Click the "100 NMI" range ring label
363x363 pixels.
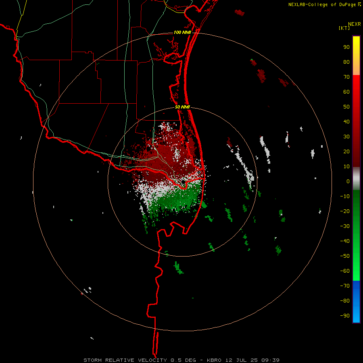182,32
